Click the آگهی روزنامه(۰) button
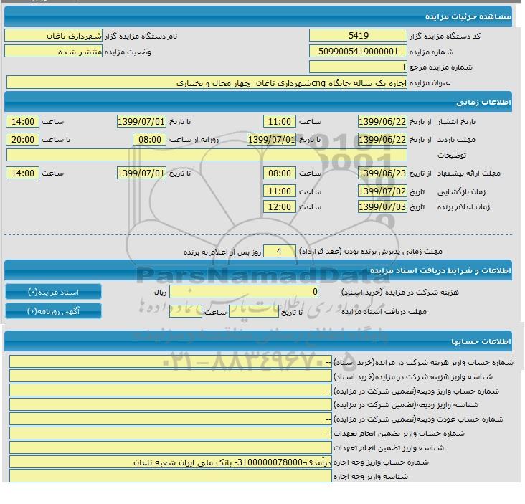The image size is (525, 504). [x=53, y=311]
